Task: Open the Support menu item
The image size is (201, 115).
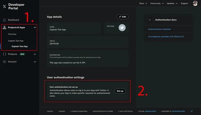Action: 184,3
